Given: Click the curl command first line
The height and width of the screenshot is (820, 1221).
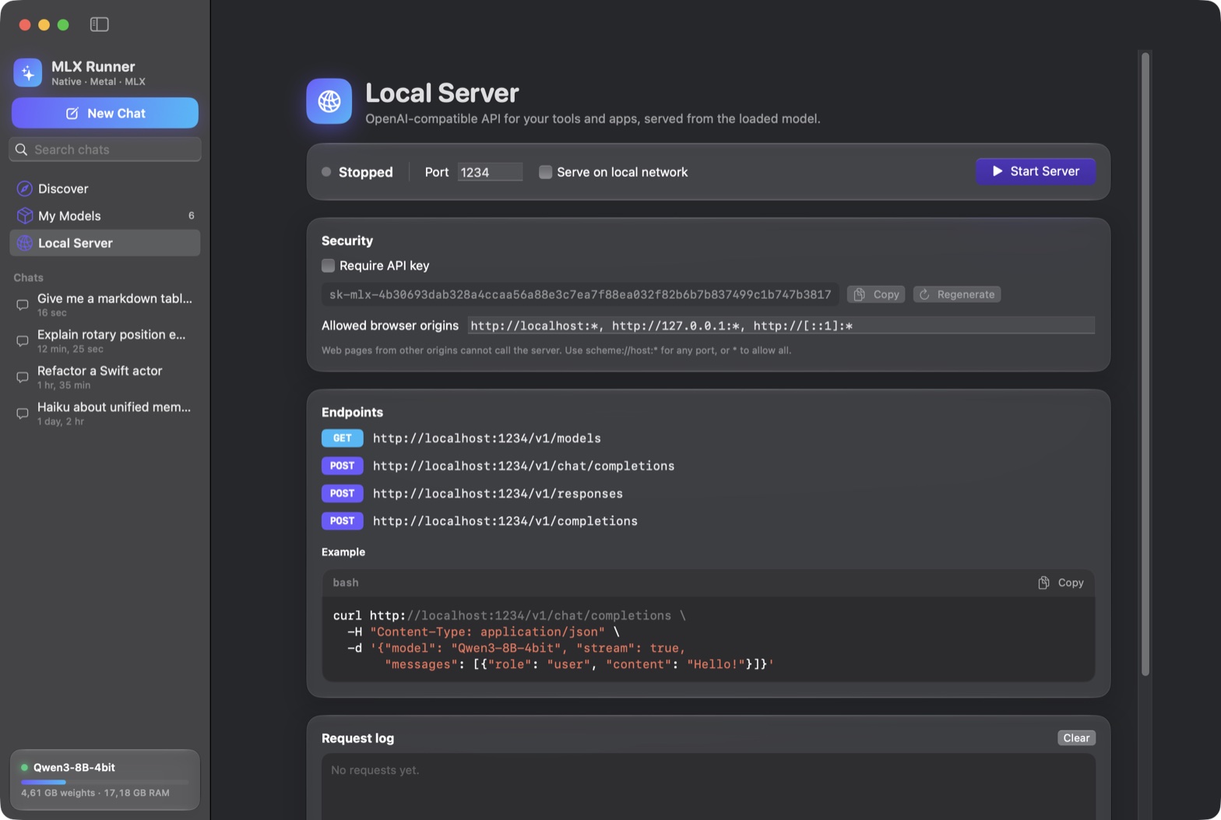Looking at the screenshot, I should (509, 615).
